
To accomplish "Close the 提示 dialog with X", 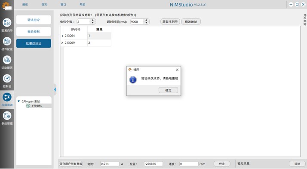I will tap(177, 70).
